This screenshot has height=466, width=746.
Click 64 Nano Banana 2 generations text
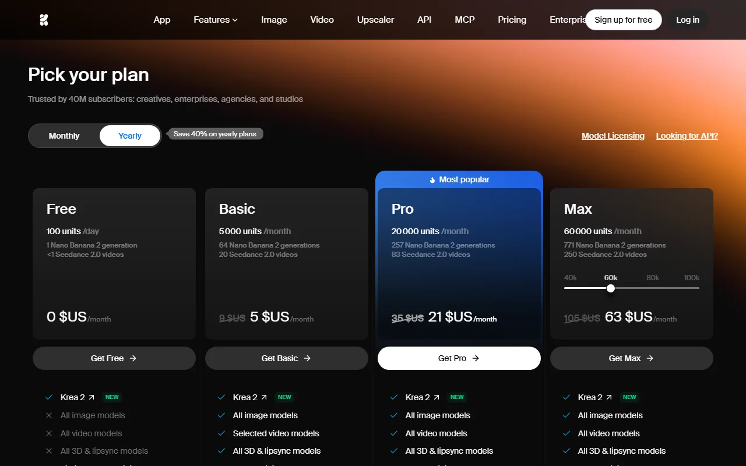(x=269, y=245)
